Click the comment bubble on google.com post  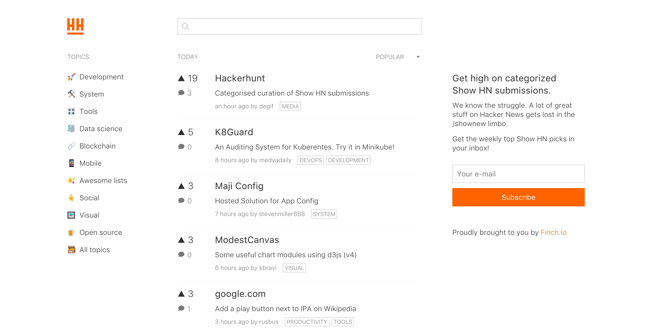tap(181, 308)
